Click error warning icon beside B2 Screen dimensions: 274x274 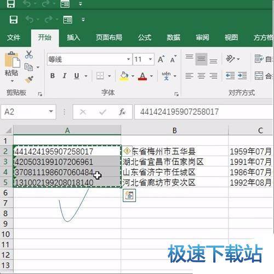coord(127,151)
